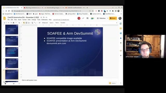Open comment history icon
Viewport: 166px width, 93px height.
[87, 18]
